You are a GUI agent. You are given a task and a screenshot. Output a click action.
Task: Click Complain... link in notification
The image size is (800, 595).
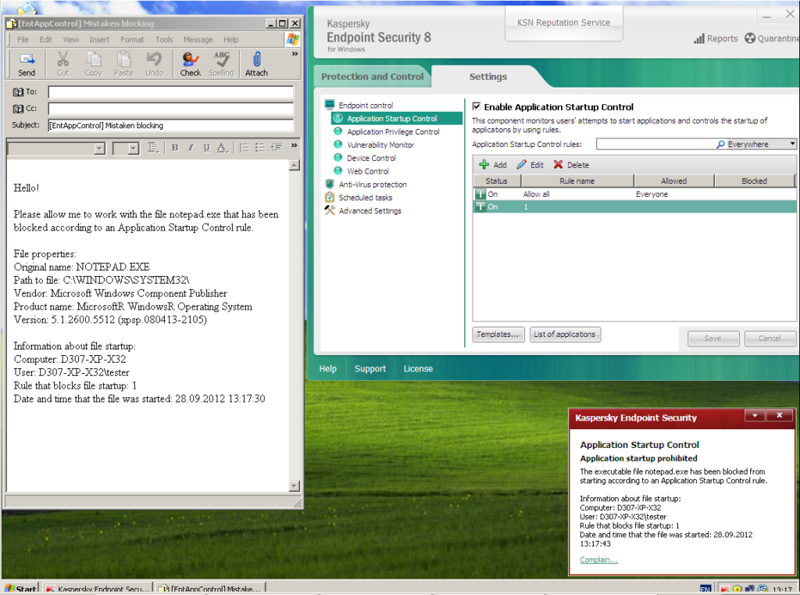pyautogui.click(x=598, y=560)
